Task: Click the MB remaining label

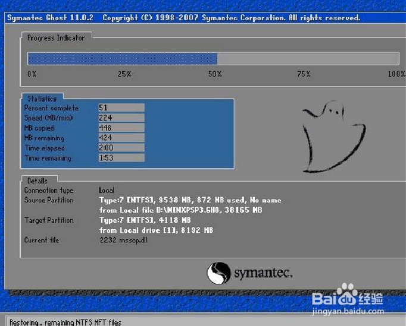Action: click(44, 138)
